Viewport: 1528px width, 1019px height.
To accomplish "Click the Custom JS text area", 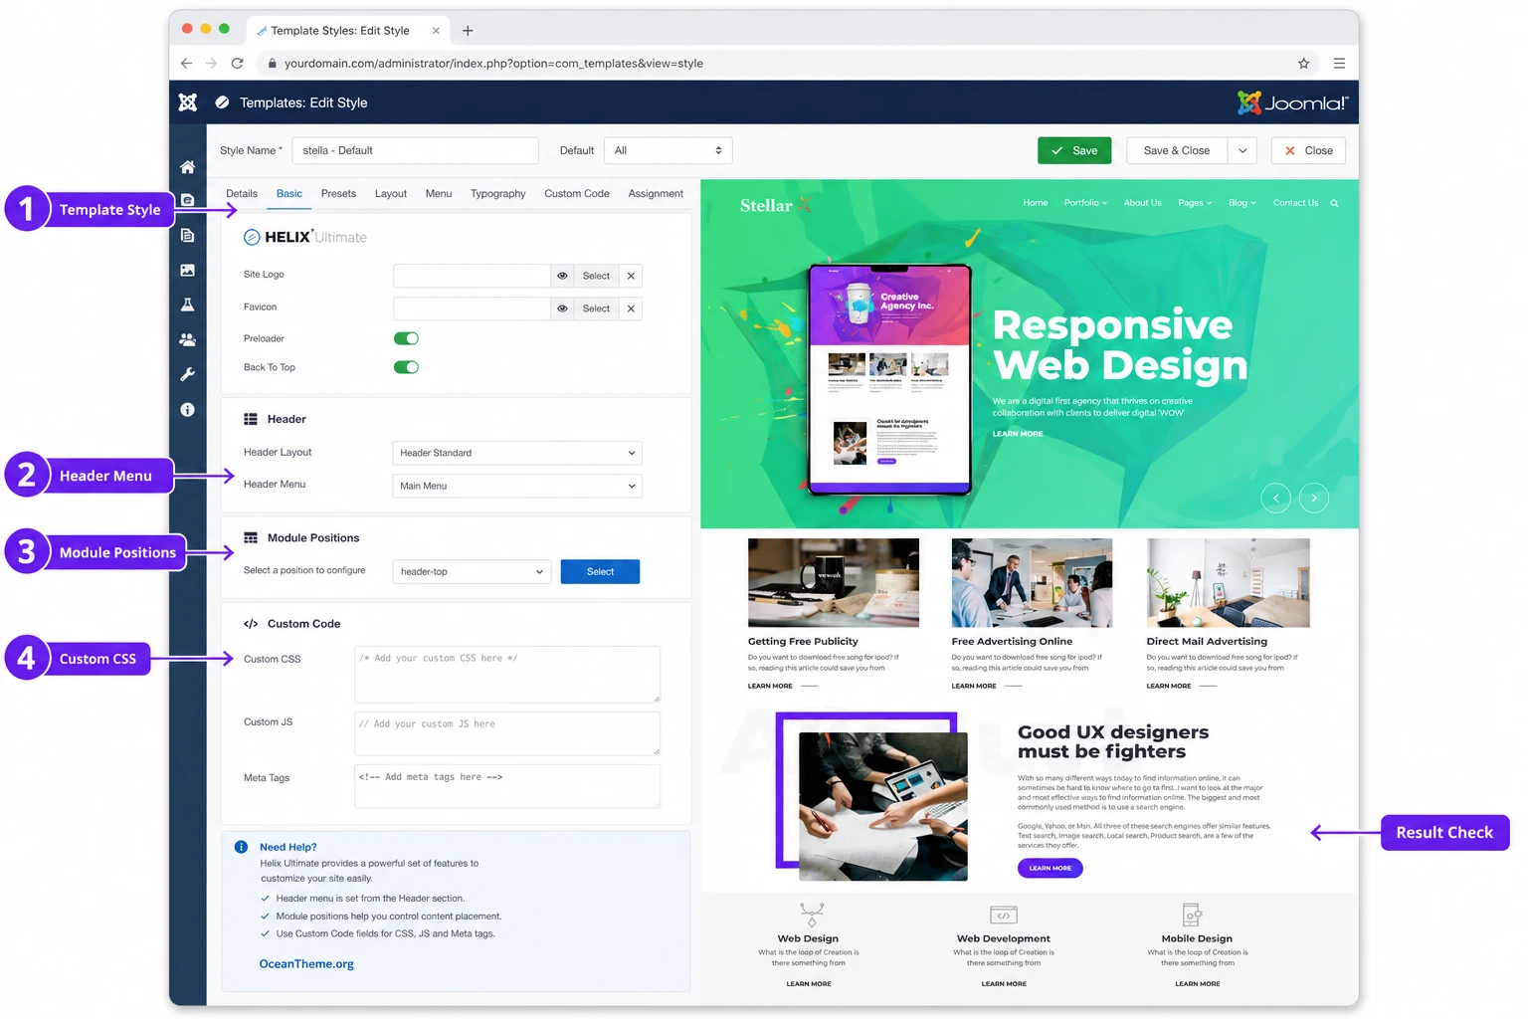I will pyautogui.click(x=507, y=733).
